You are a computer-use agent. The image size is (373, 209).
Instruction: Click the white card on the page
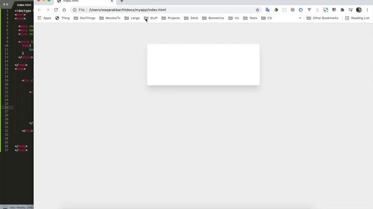203,64
